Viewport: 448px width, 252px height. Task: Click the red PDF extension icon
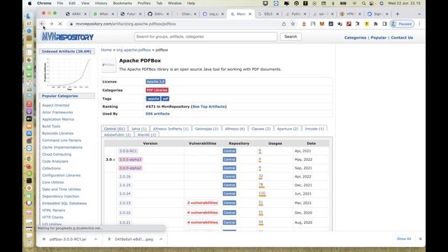(349, 24)
